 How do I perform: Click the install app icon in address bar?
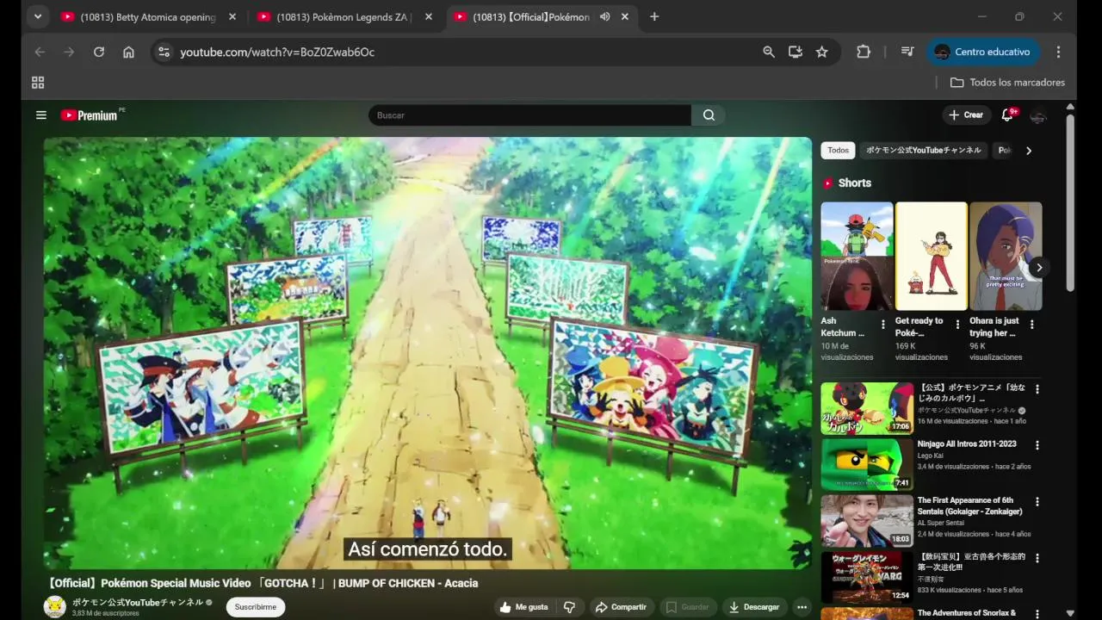(x=796, y=52)
